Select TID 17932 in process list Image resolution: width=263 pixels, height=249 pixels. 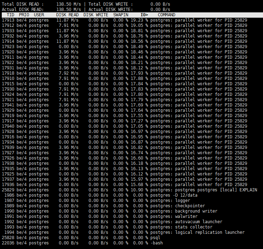pos(8,36)
